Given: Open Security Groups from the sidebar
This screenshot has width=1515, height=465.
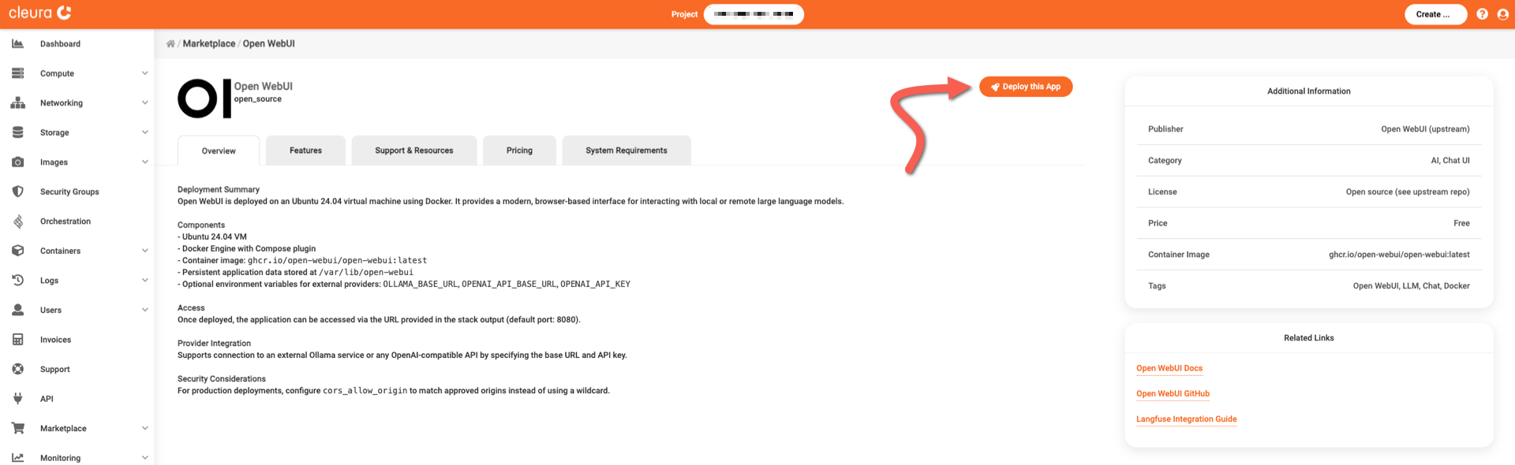Looking at the screenshot, I should (69, 192).
